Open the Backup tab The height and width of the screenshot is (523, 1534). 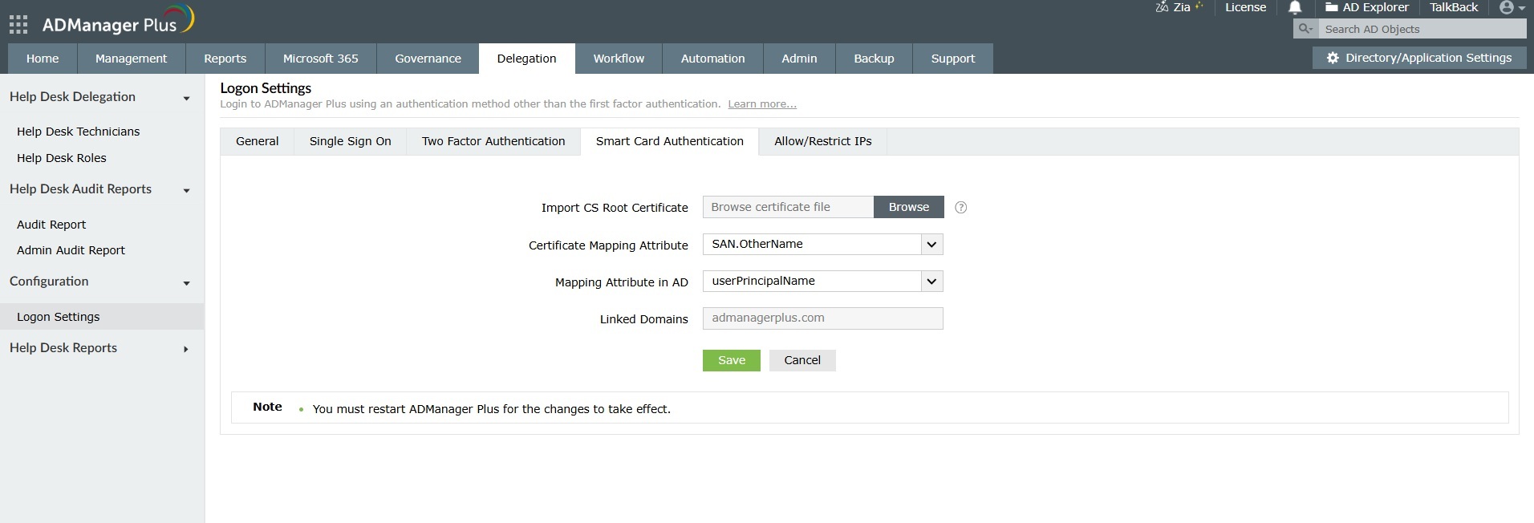(875, 59)
